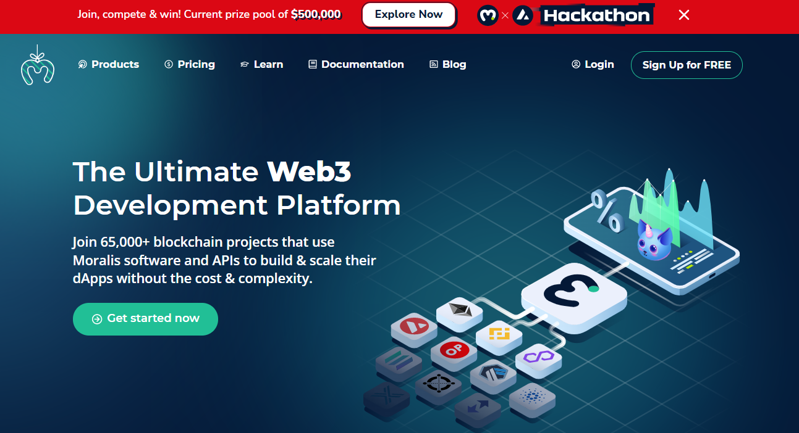Click the Binance BNB tile
This screenshot has width=799, height=433.
pyautogui.click(x=499, y=337)
